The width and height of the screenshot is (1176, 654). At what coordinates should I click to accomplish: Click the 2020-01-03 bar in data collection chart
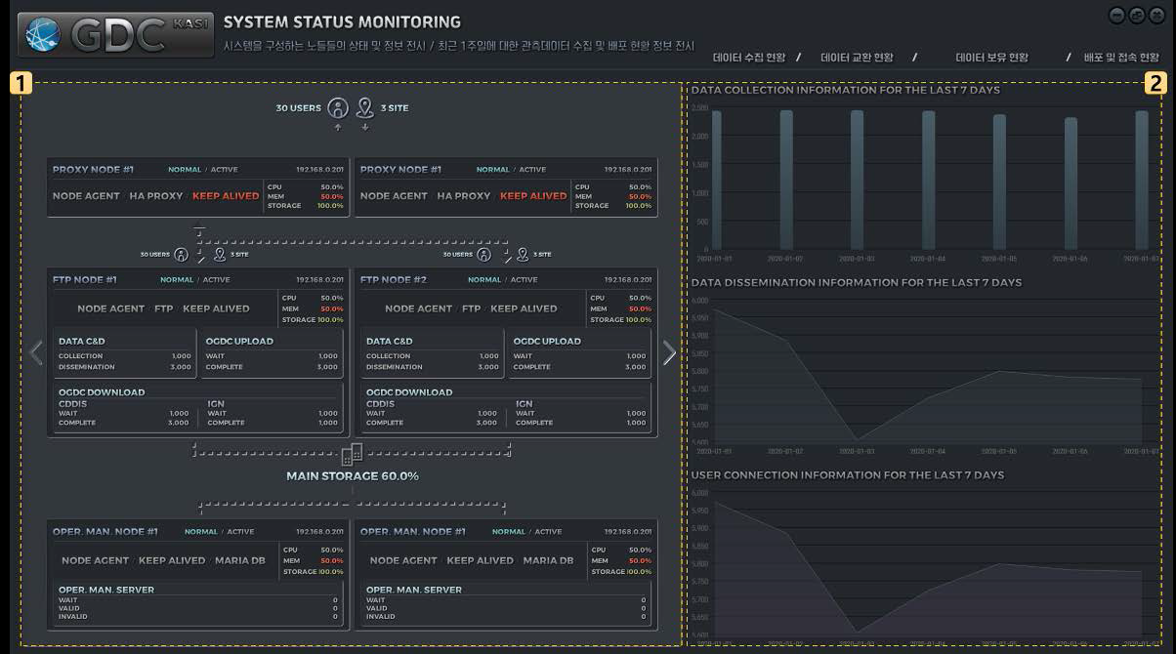pyautogui.click(x=857, y=180)
